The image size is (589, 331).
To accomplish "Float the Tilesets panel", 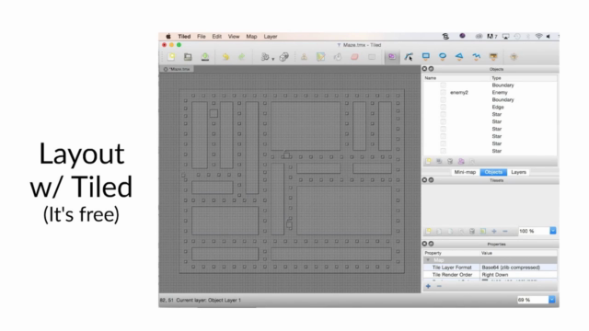I will (431, 180).
